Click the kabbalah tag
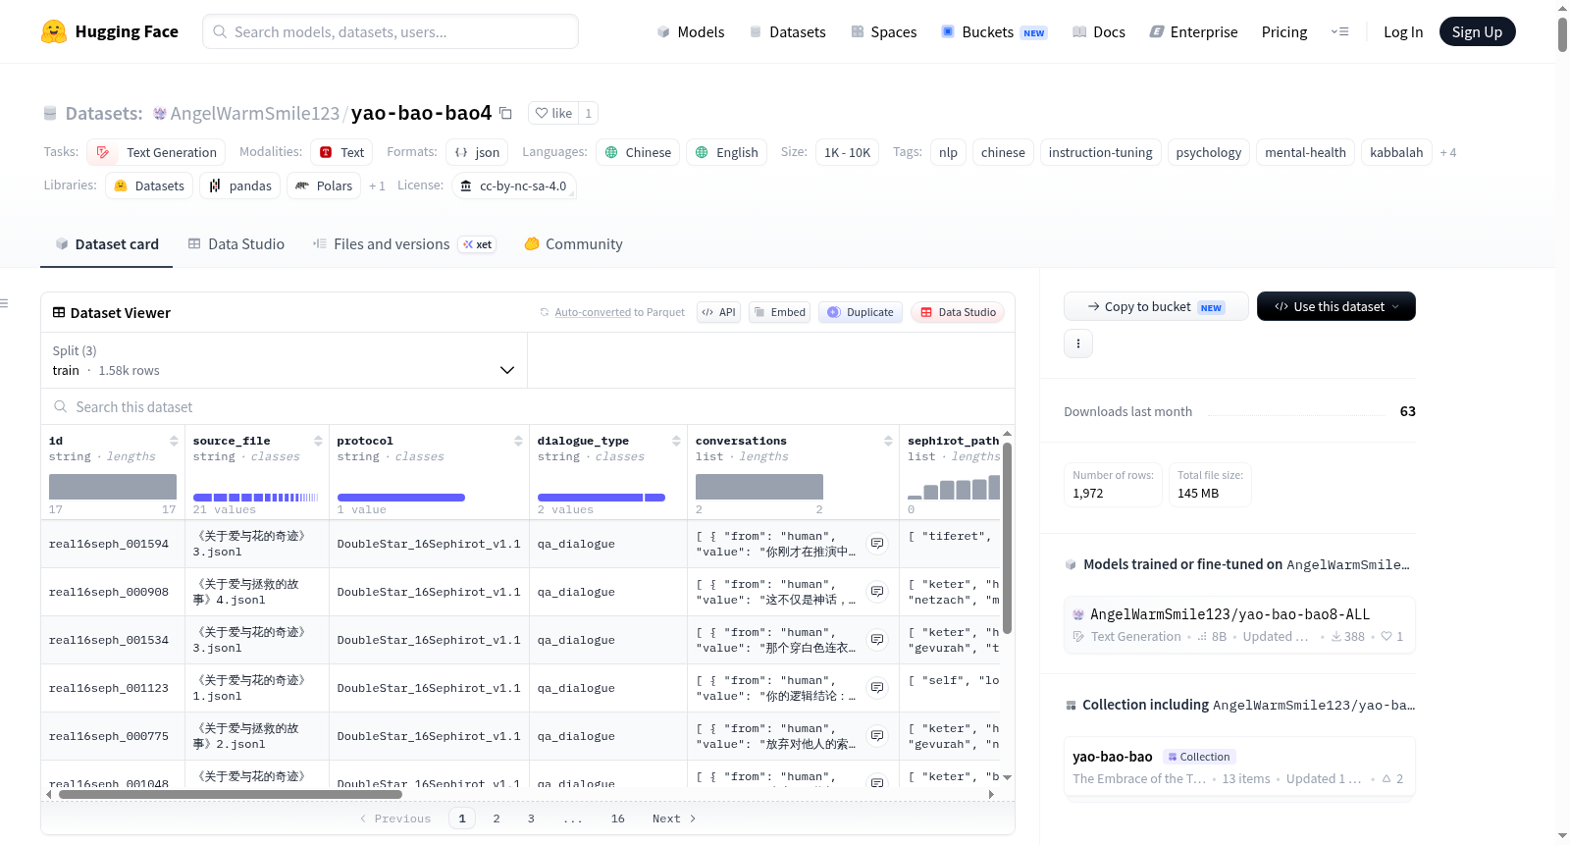This screenshot has height=845, width=1570. [x=1396, y=152]
